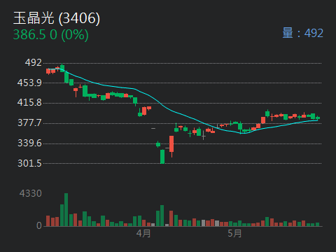Click the stock title 玉晶光 (3406)
Screen dimensions: 336x252
[x=57, y=18]
